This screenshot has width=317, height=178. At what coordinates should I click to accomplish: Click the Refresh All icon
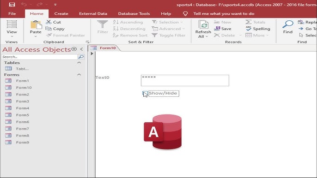(x=203, y=24)
